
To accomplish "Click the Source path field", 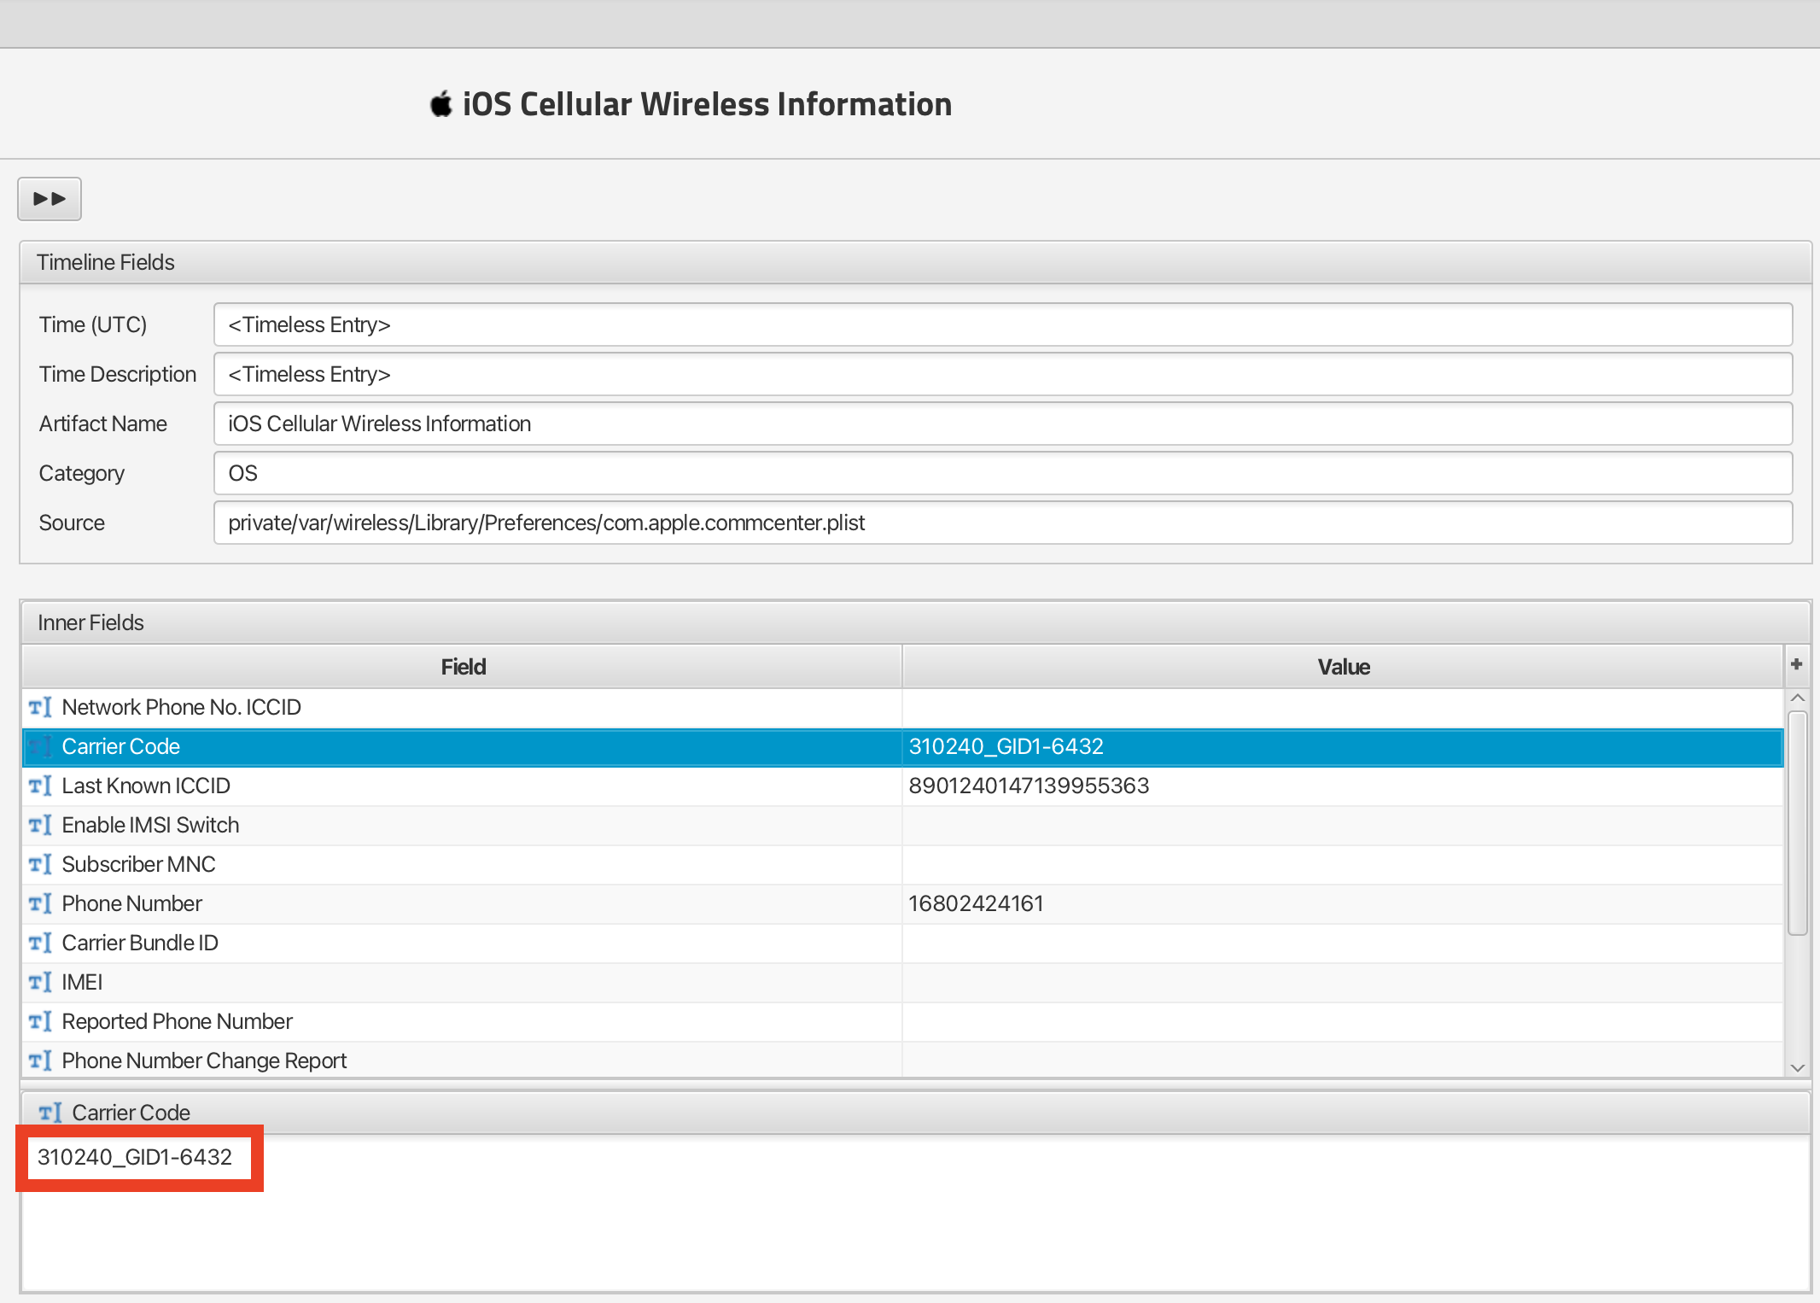I will 1002,523.
